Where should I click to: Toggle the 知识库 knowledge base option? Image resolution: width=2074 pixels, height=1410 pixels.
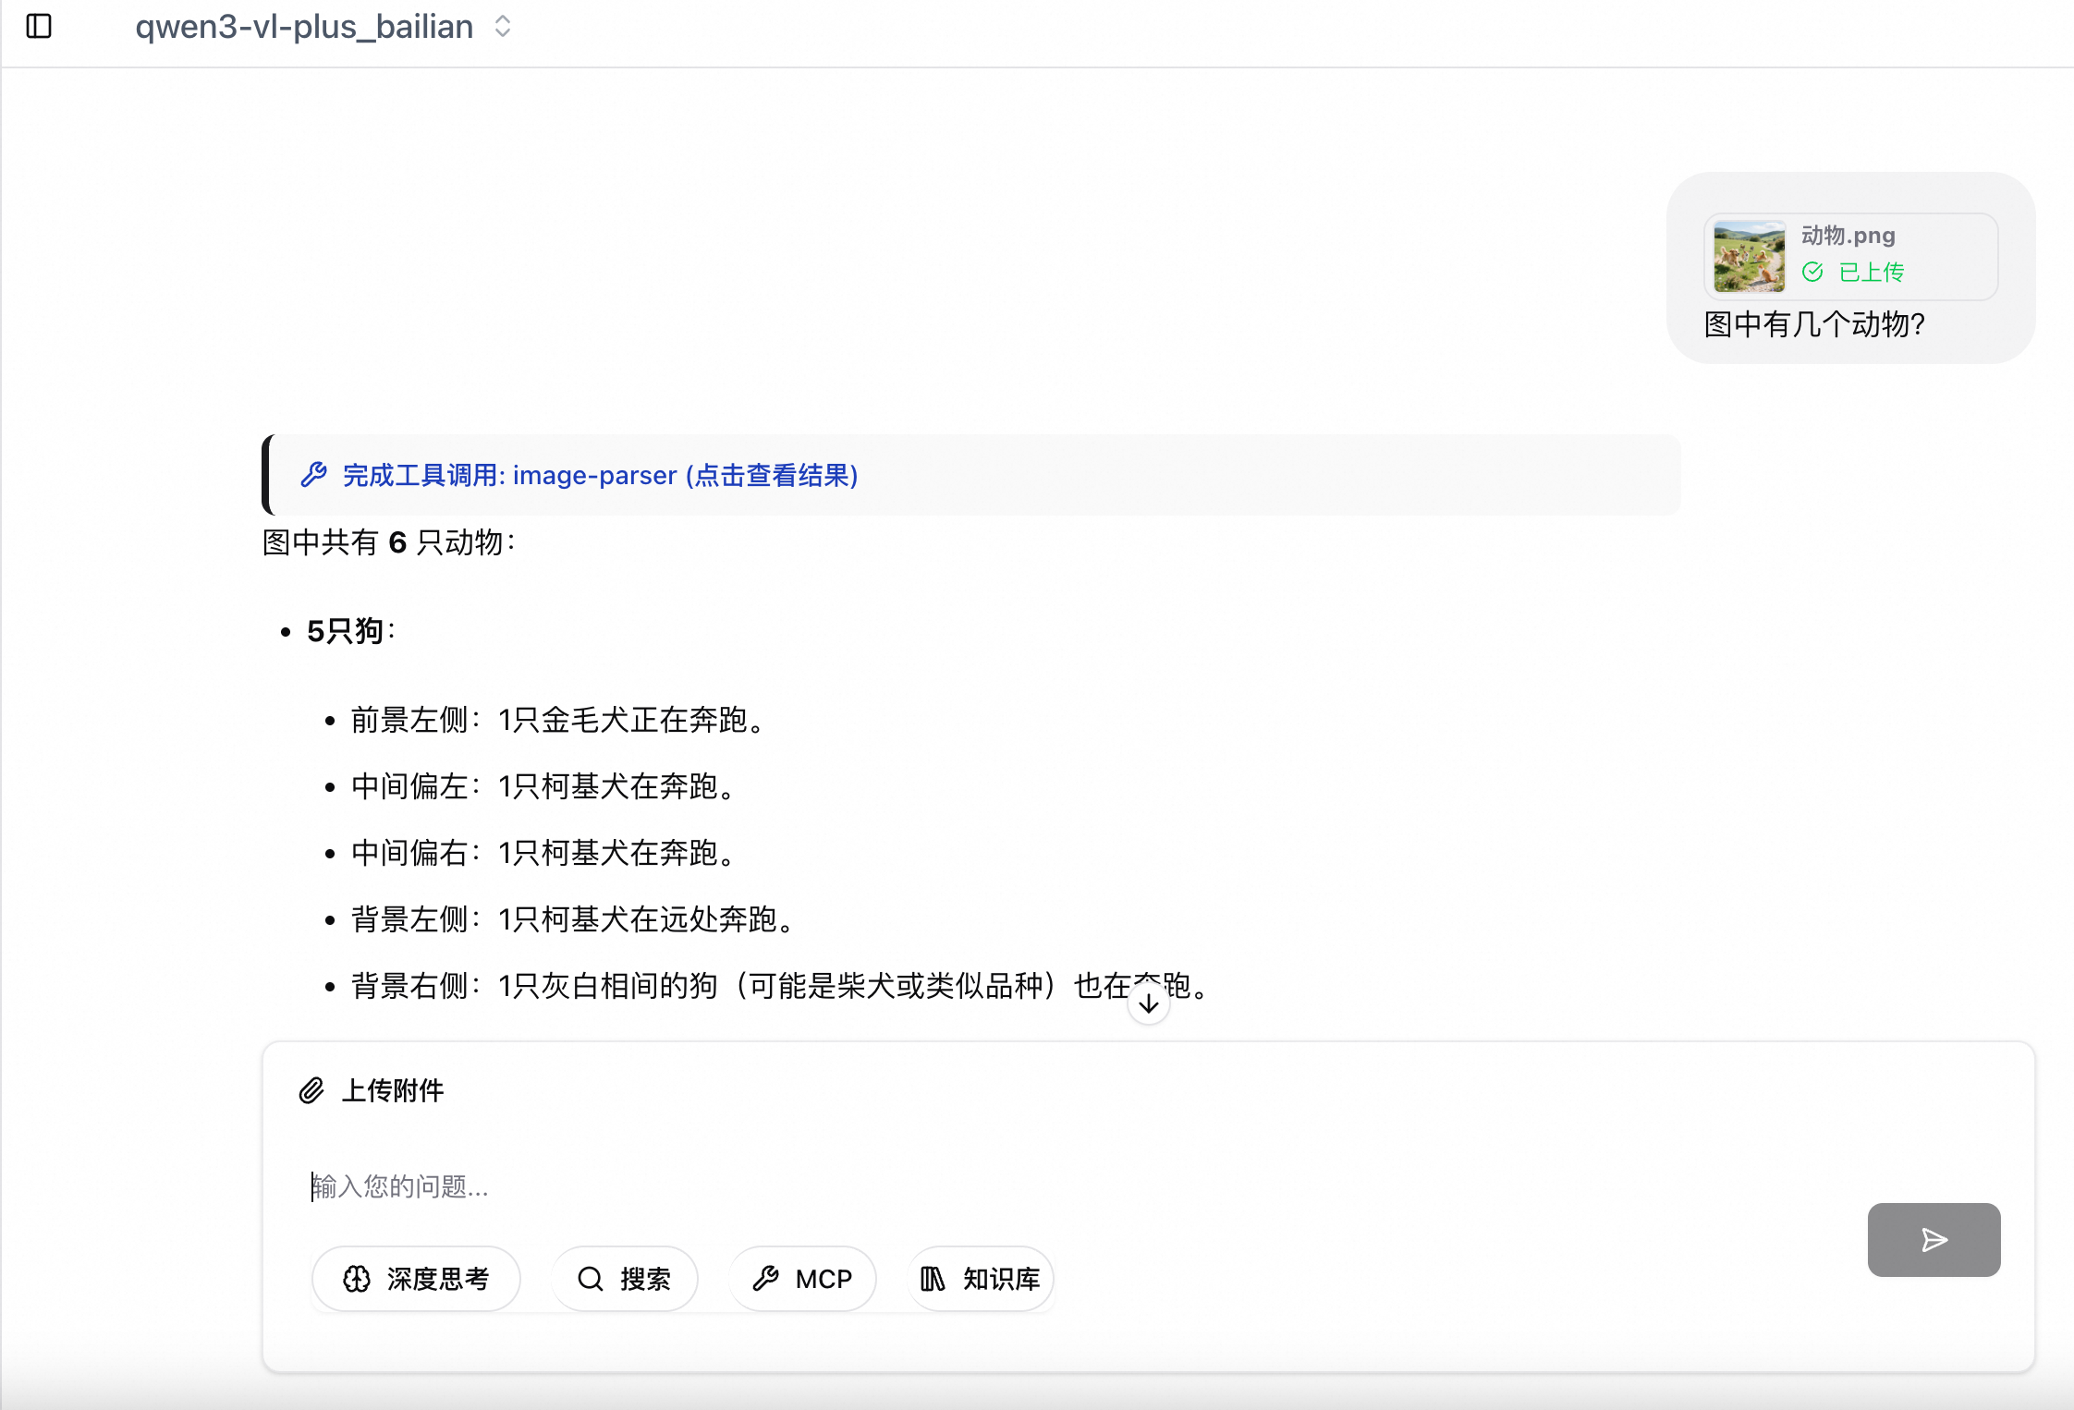[x=981, y=1279]
